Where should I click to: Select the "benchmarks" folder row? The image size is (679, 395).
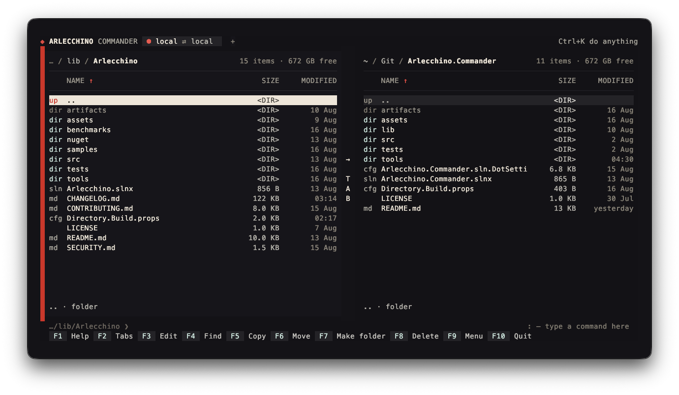click(193, 130)
